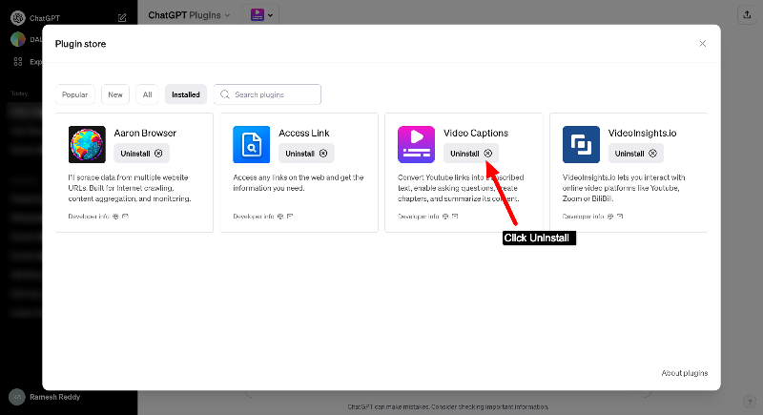Click the Access Link document icon
This screenshot has height=415, width=763.
252,144
